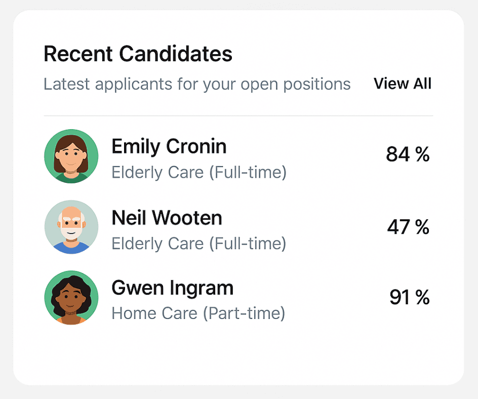This screenshot has width=478, height=399.
Task: Click the latest applicants subtitle text
Action: (197, 84)
